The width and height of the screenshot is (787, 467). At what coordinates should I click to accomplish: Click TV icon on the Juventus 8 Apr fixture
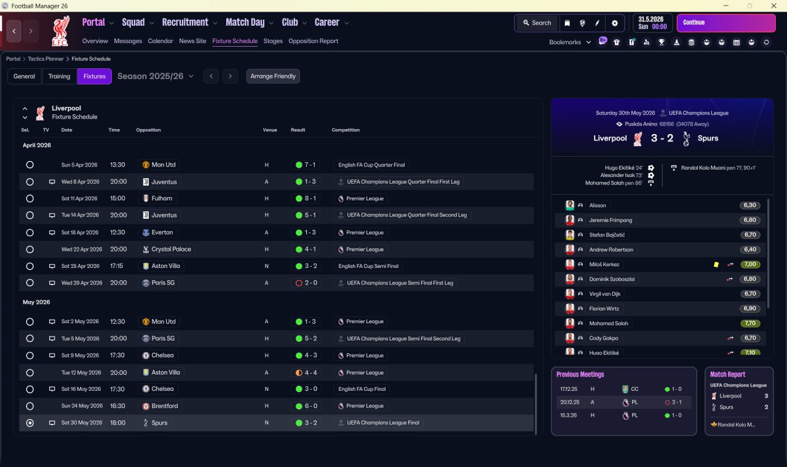[52, 182]
